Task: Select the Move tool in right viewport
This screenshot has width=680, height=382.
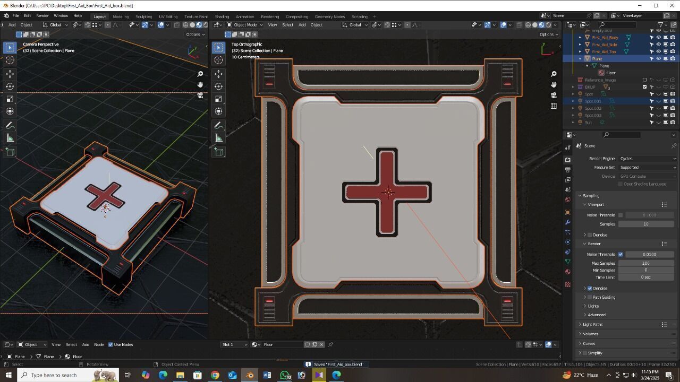Action: tap(218, 74)
